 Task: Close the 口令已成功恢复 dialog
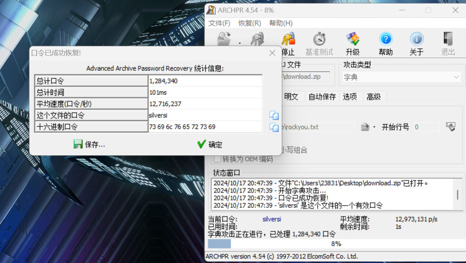(272, 53)
